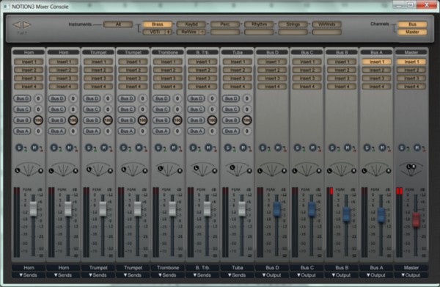Viewport: 440px width, 287px height.
Task: Click the plus icon beside ReWire
Action: click(x=202, y=32)
